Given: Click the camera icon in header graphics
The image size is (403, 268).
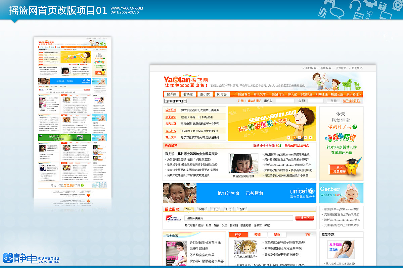Looking at the screenshot, I should pos(397,4).
